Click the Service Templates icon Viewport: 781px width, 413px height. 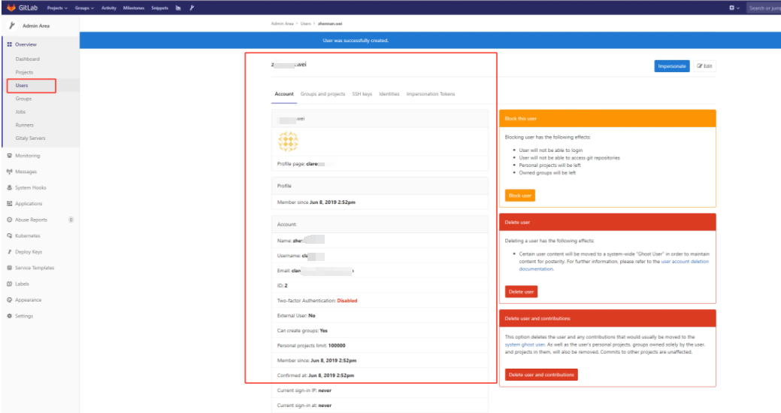pos(10,268)
